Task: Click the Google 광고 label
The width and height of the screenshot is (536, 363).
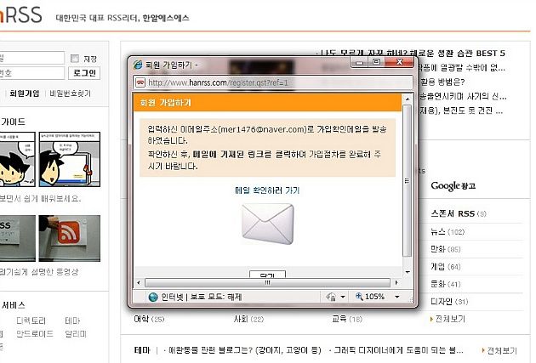Action: point(453,186)
